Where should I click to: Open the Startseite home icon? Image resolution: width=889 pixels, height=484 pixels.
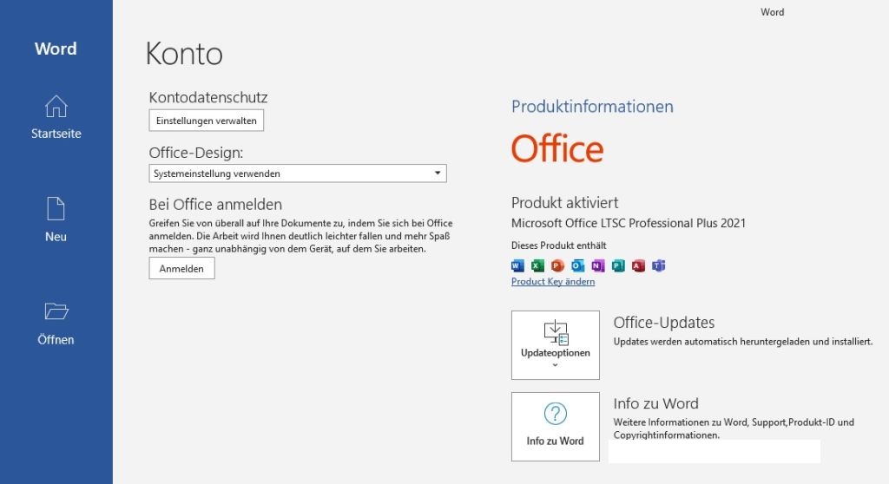(x=56, y=107)
